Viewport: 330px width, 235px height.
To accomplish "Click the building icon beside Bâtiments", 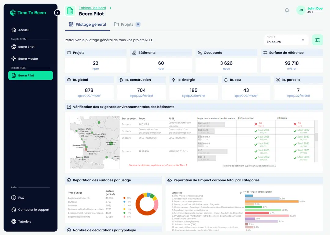I will pos(134,53).
